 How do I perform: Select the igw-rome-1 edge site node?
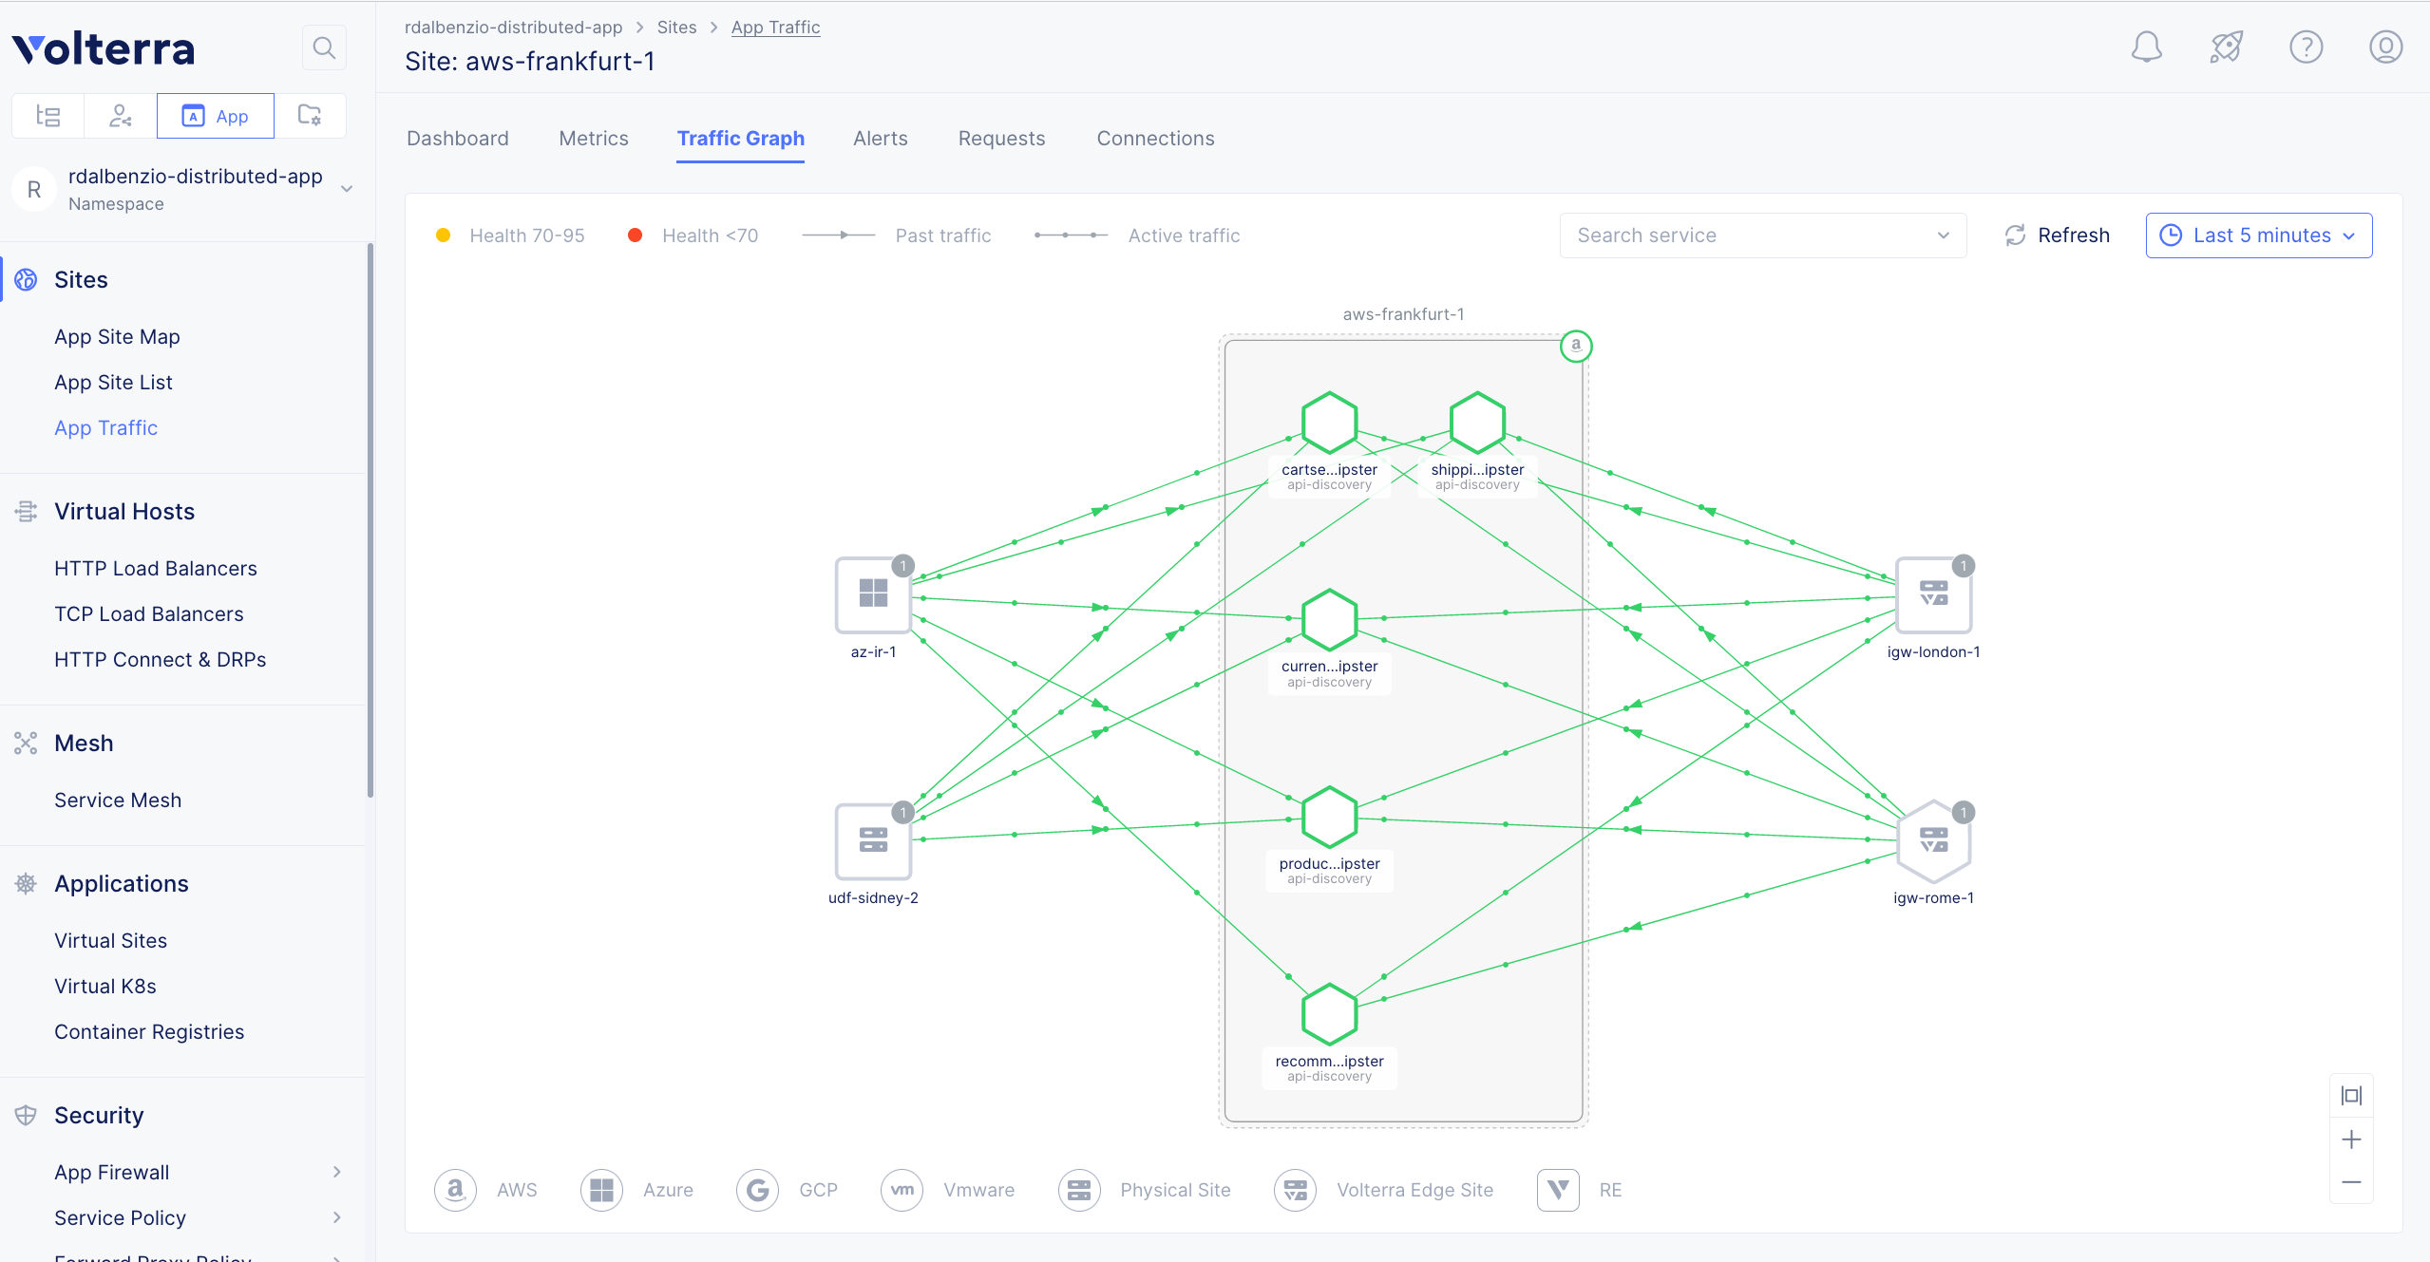click(x=1933, y=840)
